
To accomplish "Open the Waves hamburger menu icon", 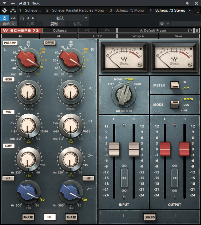I will 197,31.
